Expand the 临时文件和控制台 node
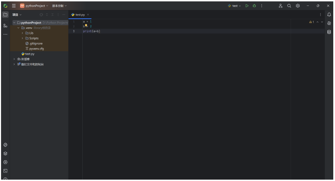Image resolution: width=335 pixels, height=181 pixels. 14,64
